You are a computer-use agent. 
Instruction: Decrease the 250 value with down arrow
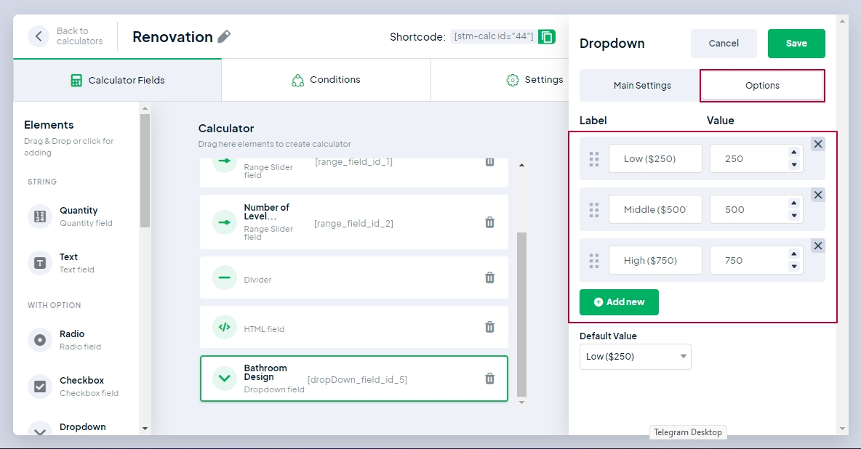794,165
